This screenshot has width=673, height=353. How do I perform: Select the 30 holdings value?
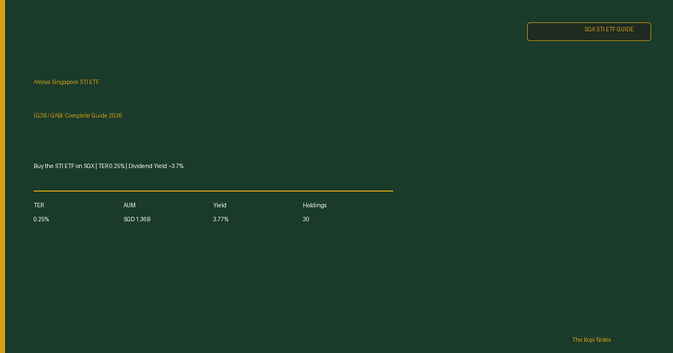[306, 220]
